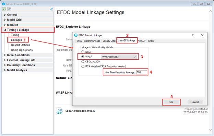Click the dialog help question mark
The height and width of the screenshot is (136, 214).
click(x=193, y=35)
